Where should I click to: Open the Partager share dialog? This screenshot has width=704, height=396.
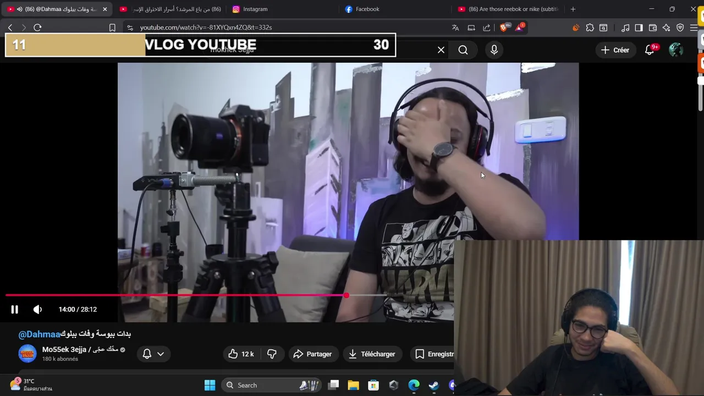(312, 354)
